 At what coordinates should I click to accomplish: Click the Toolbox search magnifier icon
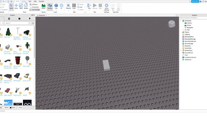click(x=30, y=23)
